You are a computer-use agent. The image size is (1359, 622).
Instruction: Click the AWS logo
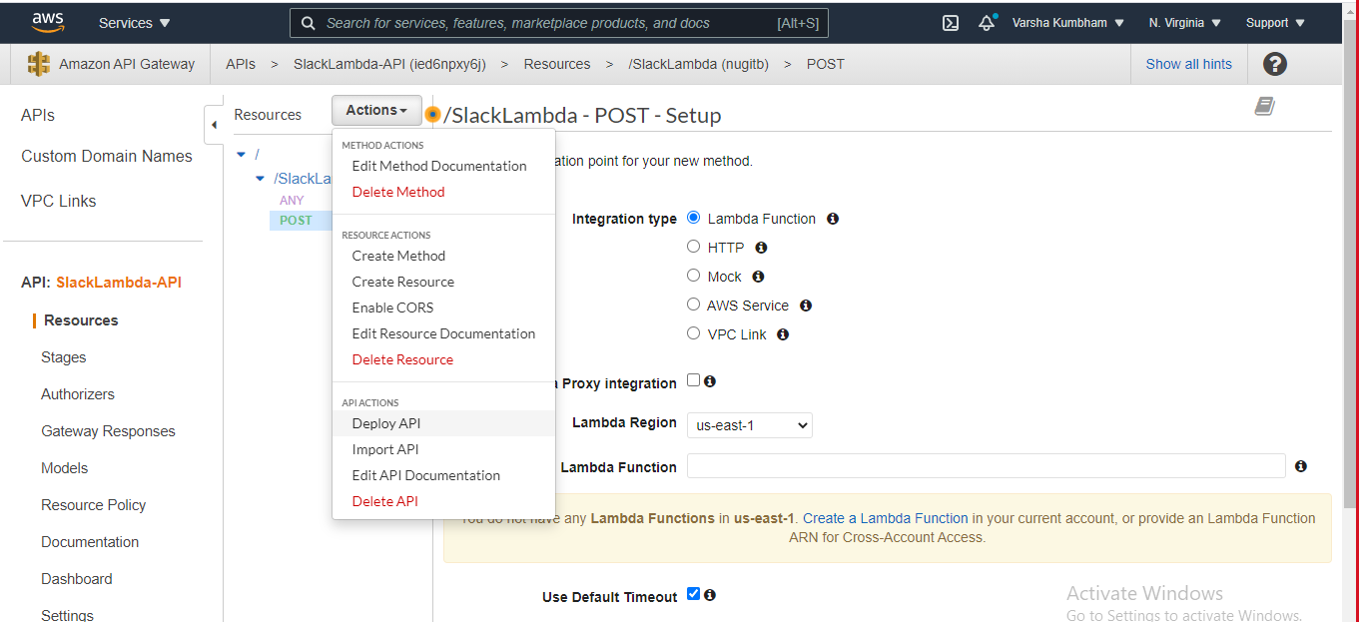(48, 22)
